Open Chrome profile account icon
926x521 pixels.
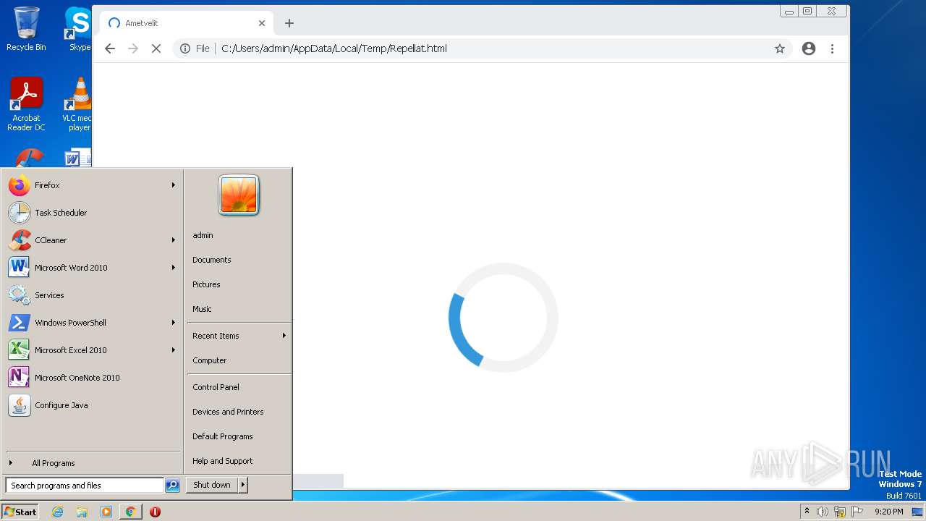(x=809, y=48)
